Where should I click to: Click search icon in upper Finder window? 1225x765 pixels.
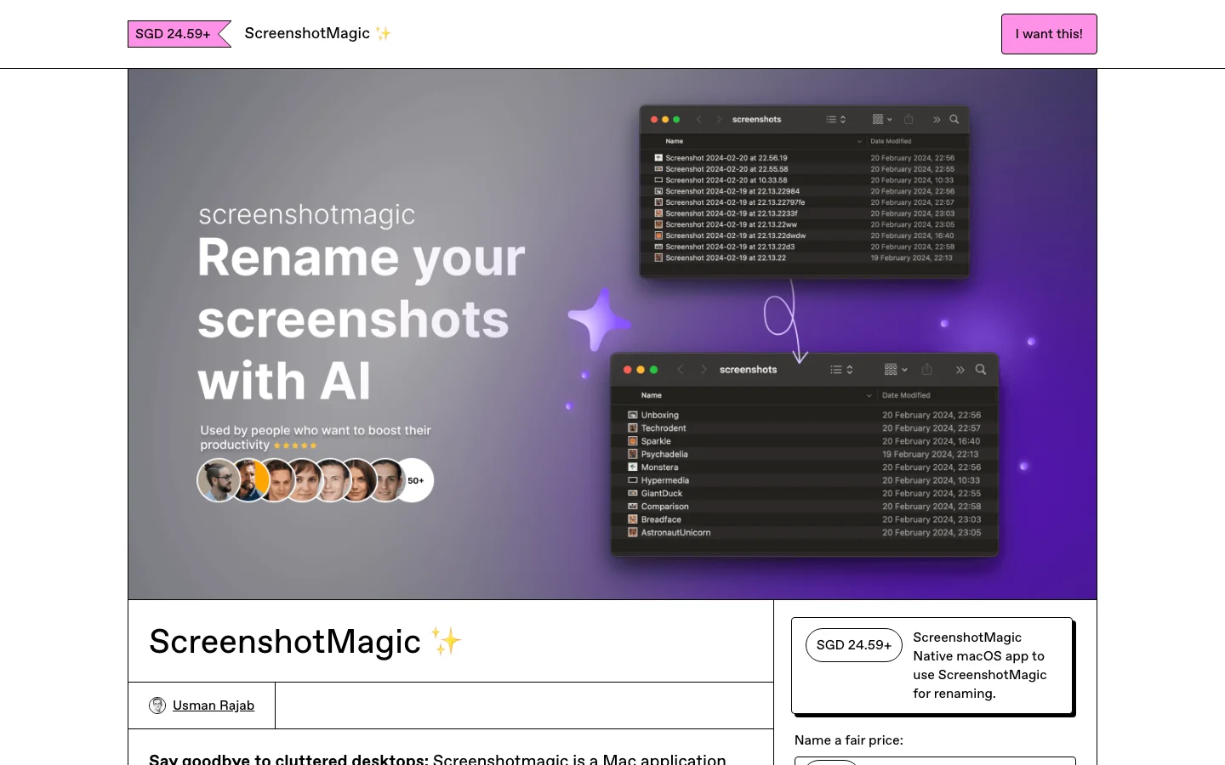click(x=954, y=120)
